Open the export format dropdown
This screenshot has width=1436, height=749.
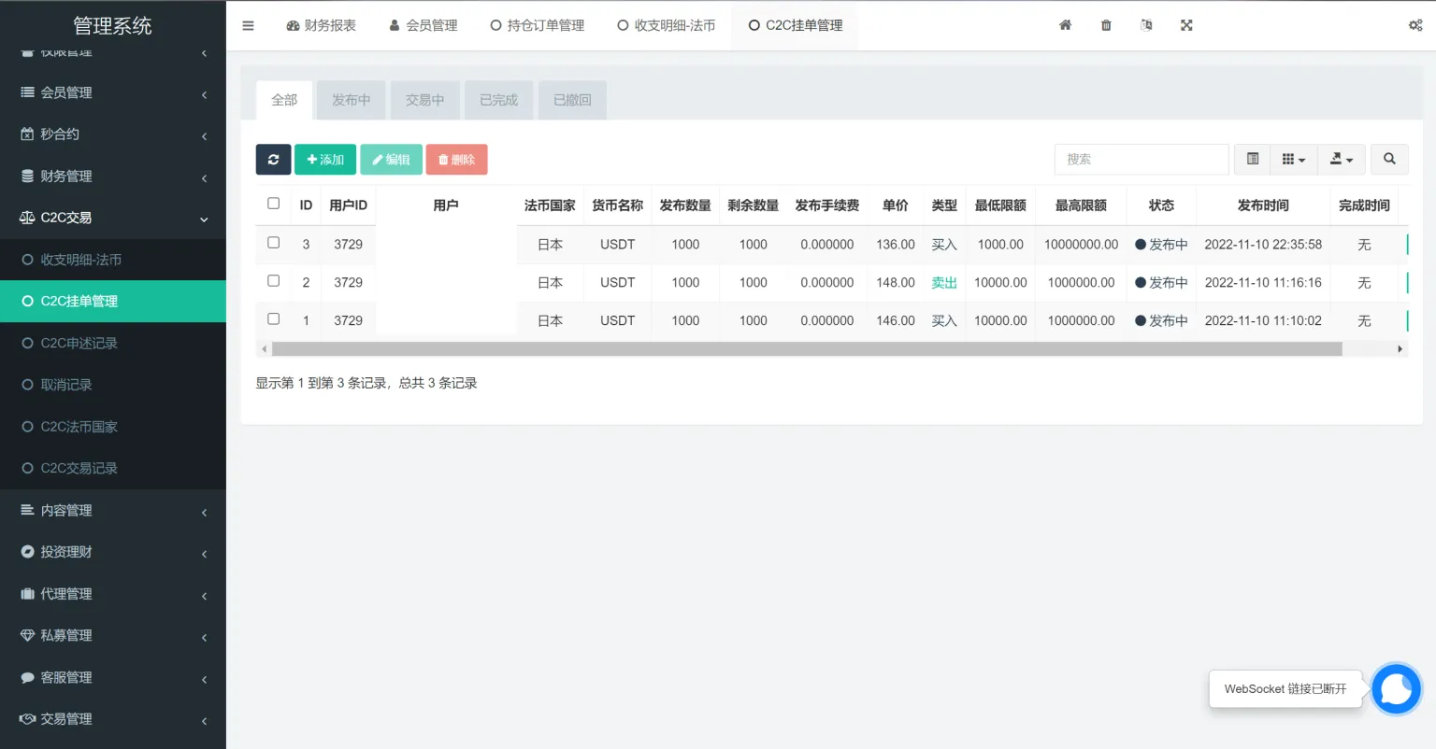1342,159
